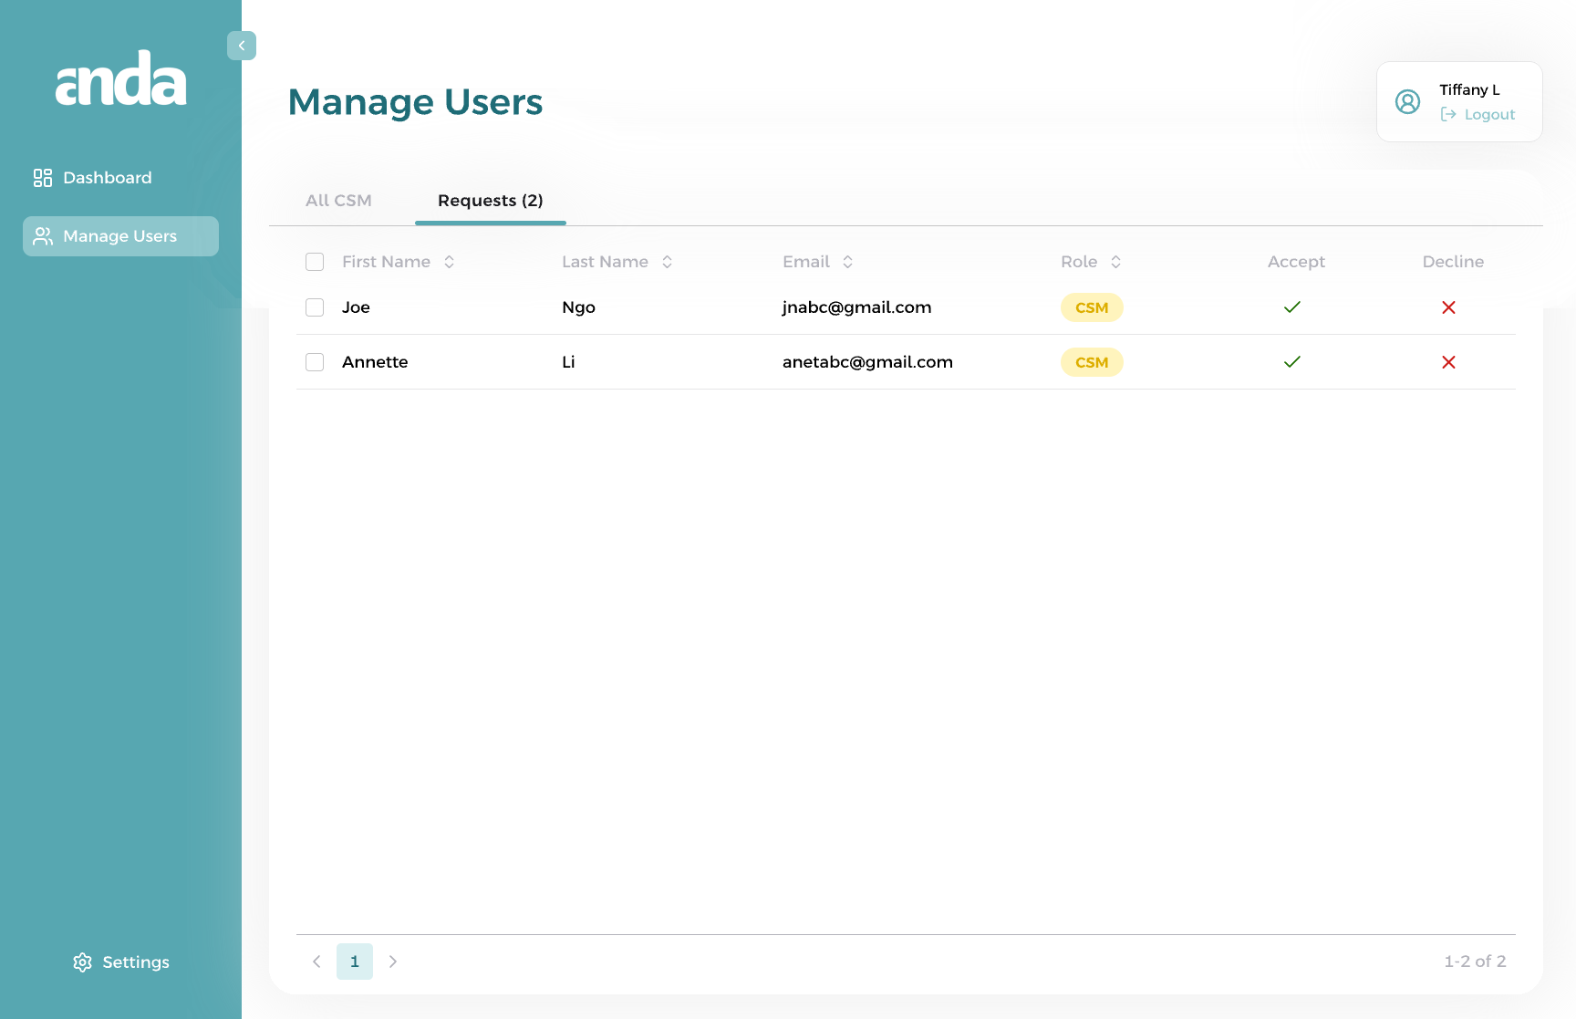
Task: Click the CSM role badge for Joe
Action: click(x=1092, y=307)
